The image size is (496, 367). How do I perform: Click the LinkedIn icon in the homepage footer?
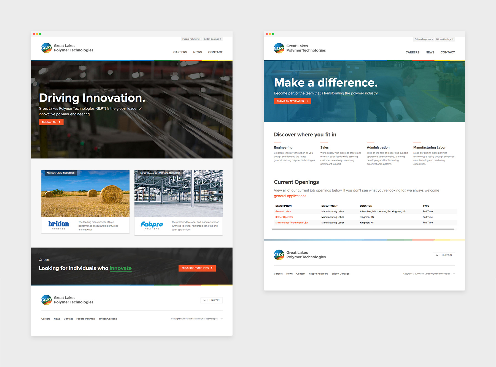(x=204, y=300)
